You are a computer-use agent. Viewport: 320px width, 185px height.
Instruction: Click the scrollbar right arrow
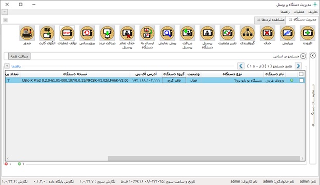pyautogui.click(x=303, y=158)
